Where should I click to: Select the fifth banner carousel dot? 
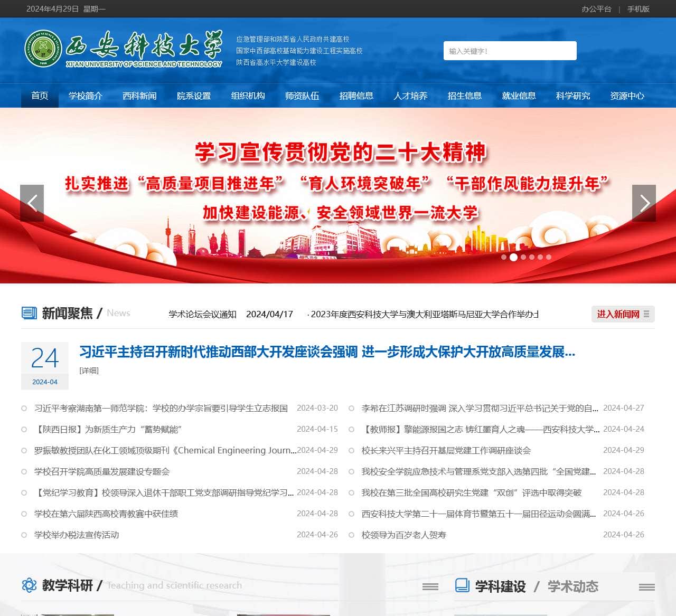tap(540, 257)
